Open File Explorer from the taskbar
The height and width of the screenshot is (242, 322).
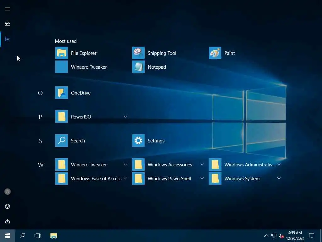pos(53,236)
